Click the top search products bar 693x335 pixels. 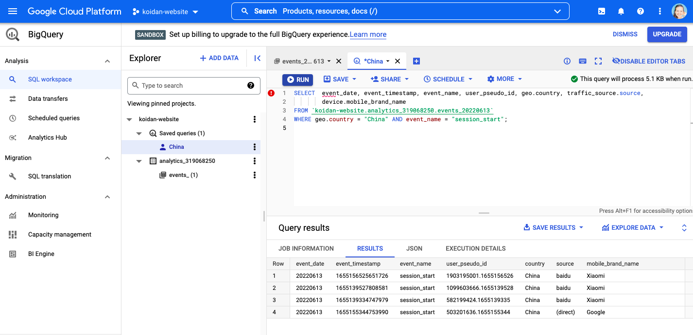400,11
